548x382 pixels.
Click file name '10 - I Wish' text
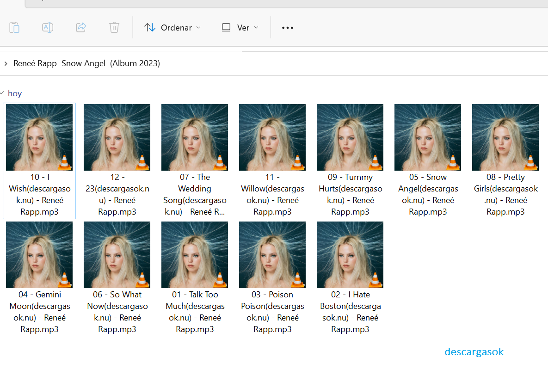coord(39,194)
